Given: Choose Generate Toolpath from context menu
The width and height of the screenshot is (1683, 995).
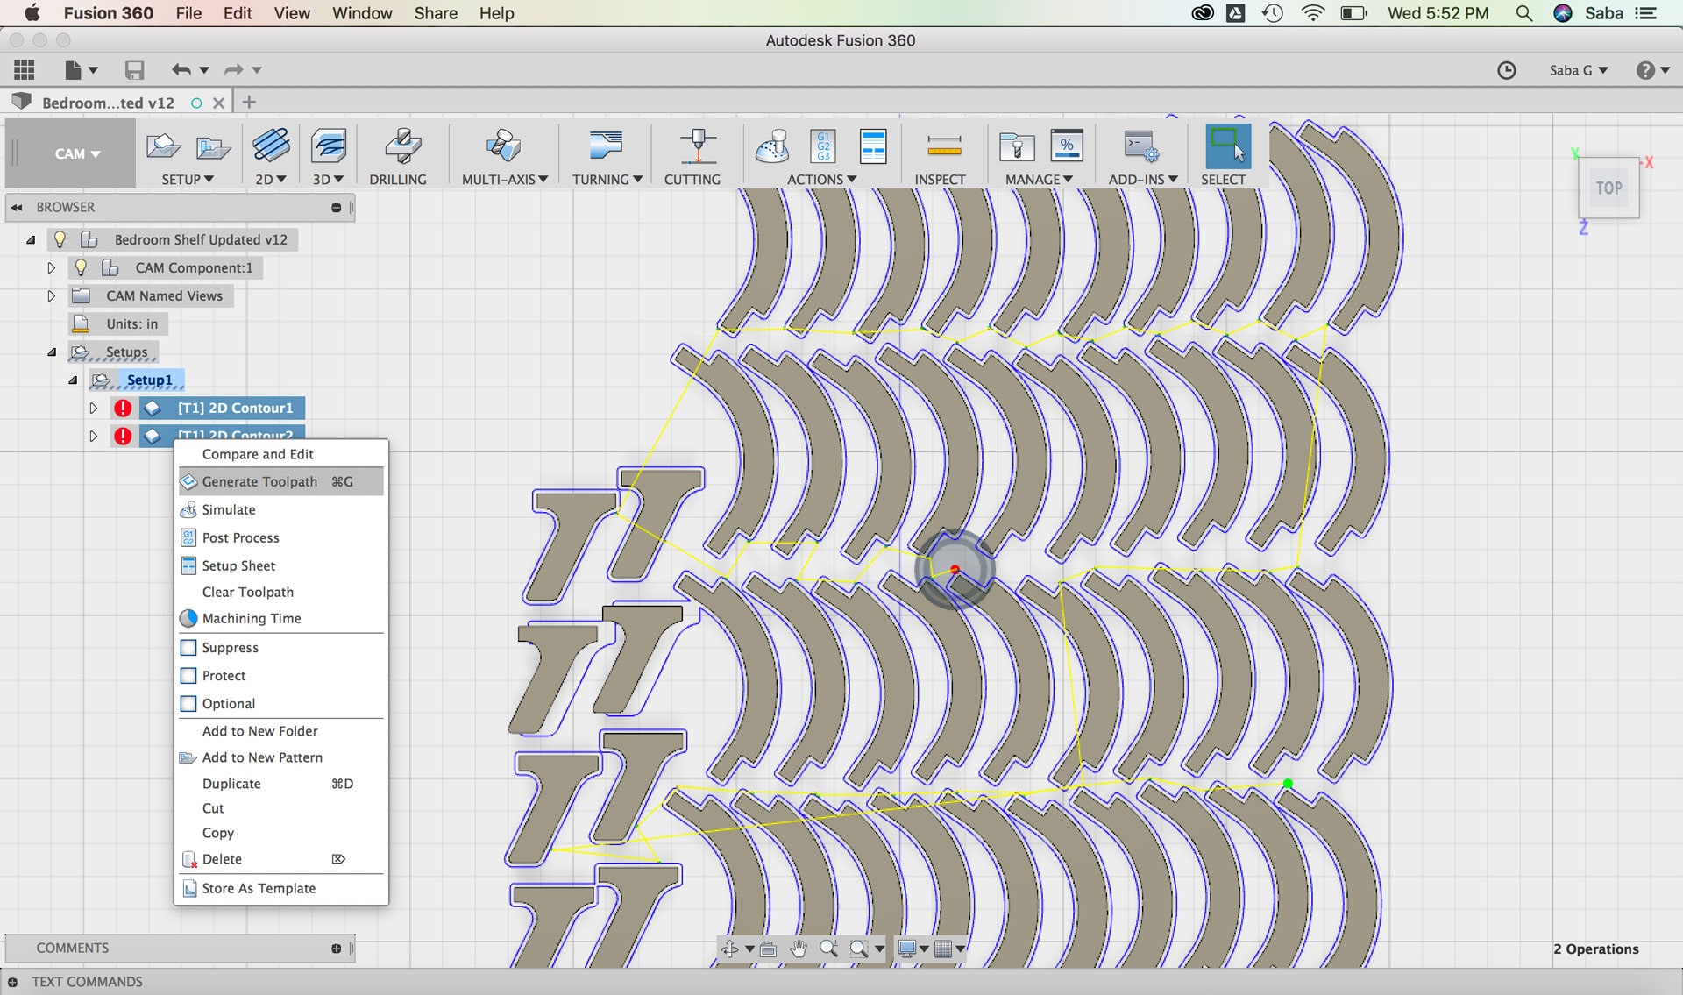Looking at the screenshot, I should tap(259, 481).
